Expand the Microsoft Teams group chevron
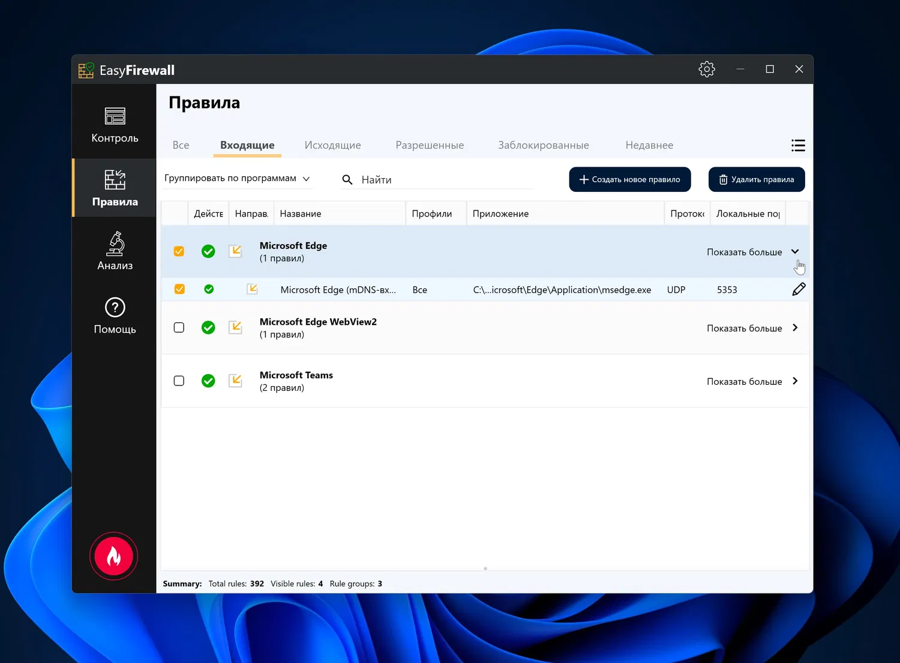 click(795, 381)
